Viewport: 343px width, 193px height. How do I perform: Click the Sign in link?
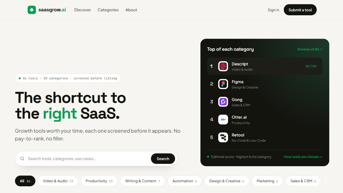(273, 10)
